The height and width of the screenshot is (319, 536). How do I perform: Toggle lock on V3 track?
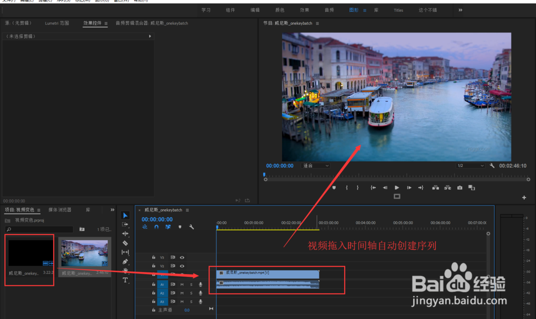(x=153, y=257)
